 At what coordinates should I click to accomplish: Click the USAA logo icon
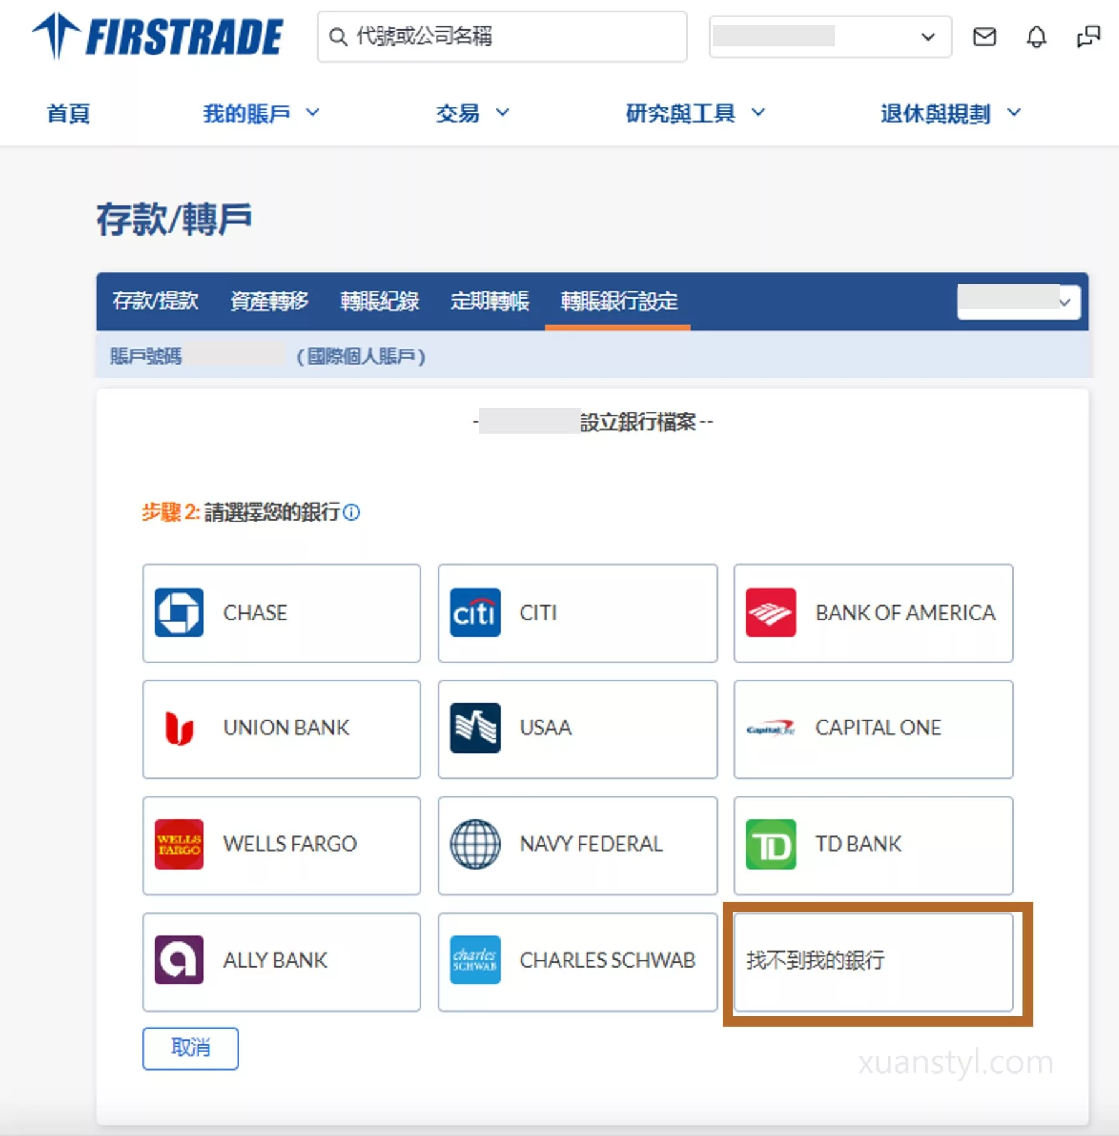pos(475,728)
